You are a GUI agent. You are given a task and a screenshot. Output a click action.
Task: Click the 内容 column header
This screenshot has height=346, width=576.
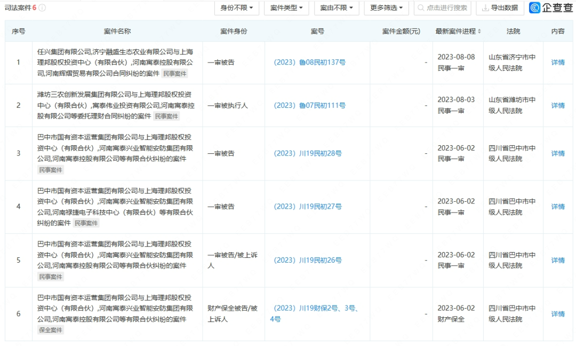(x=558, y=32)
